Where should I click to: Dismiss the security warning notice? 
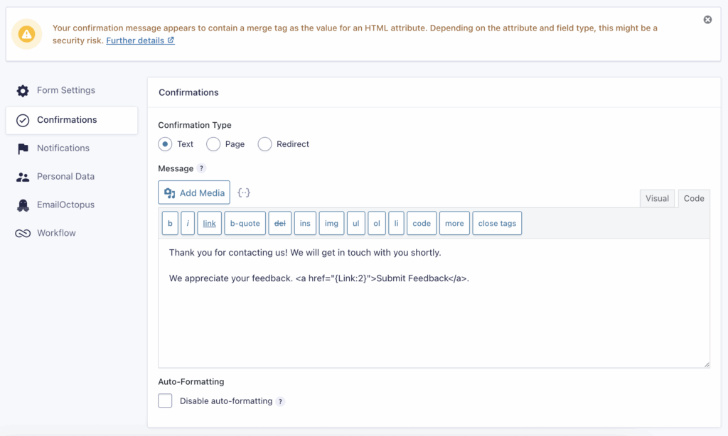(707, 20)
